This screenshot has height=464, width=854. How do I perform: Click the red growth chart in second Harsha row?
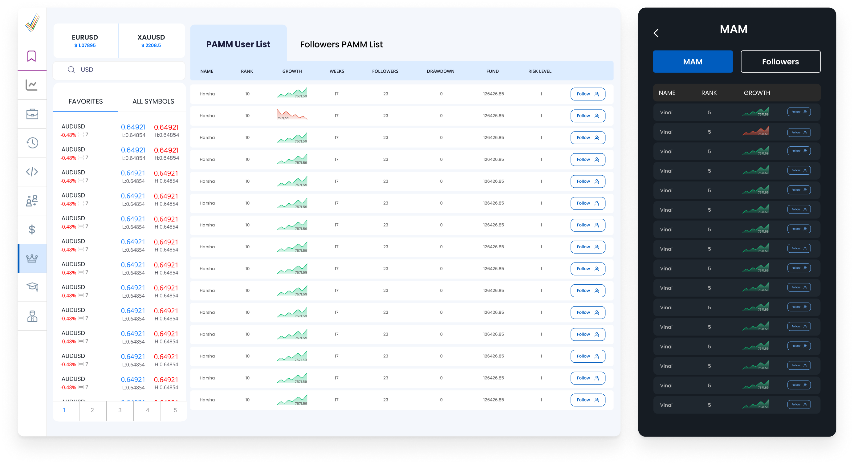292,115
